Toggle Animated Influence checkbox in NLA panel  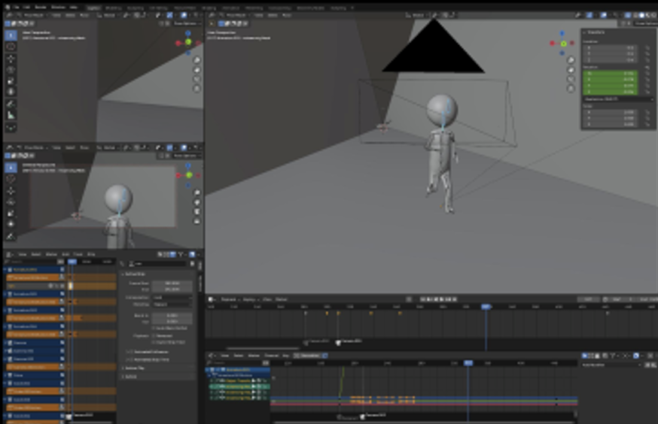coord(129,352)
